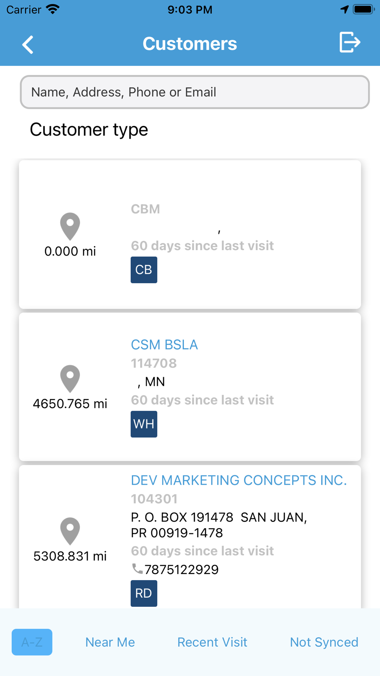Open the Customer type filter
Viewport: 380px width, 676px height.
[89, 130]
